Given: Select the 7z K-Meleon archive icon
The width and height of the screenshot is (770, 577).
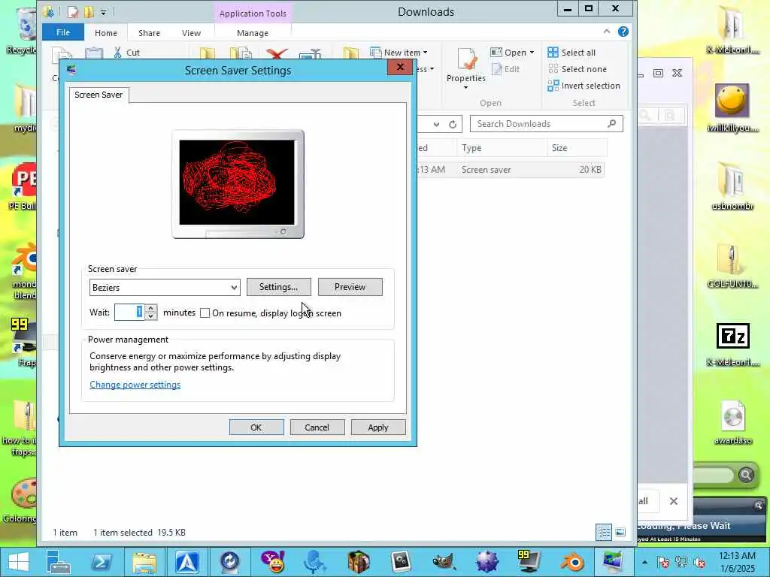Looking at the screenshot, I should (x=732, y=336).
